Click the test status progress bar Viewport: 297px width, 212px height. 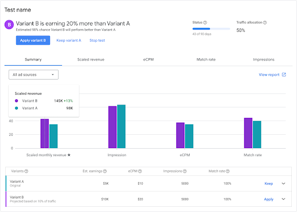click(x=211, y=29)
